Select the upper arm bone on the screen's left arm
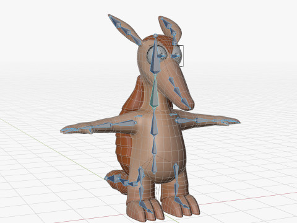The height and width of the screenshot is (223, 297). point(124,123)
